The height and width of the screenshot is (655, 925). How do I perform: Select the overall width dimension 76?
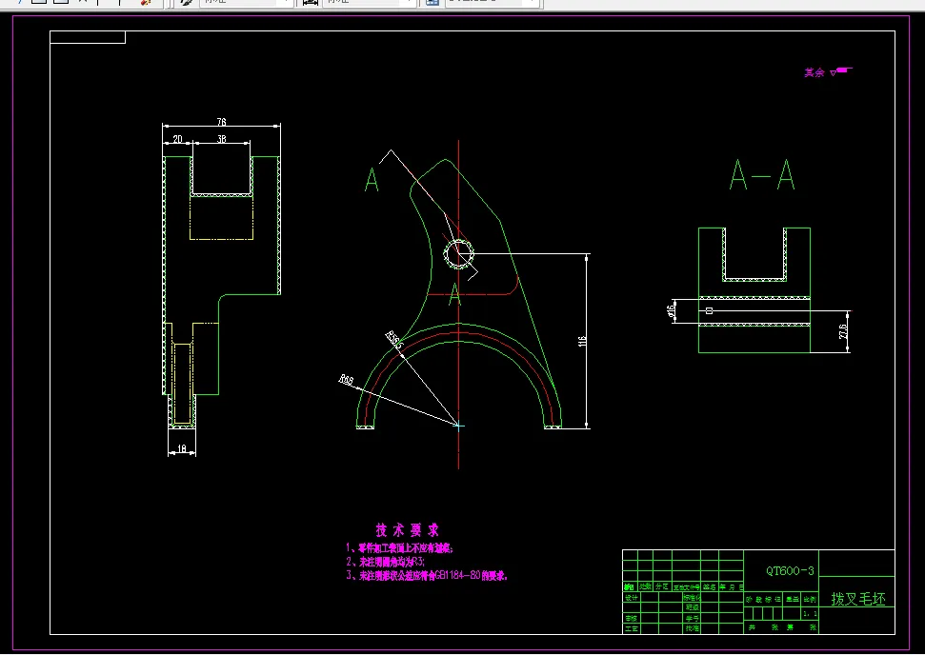click(x=221, y=122)
